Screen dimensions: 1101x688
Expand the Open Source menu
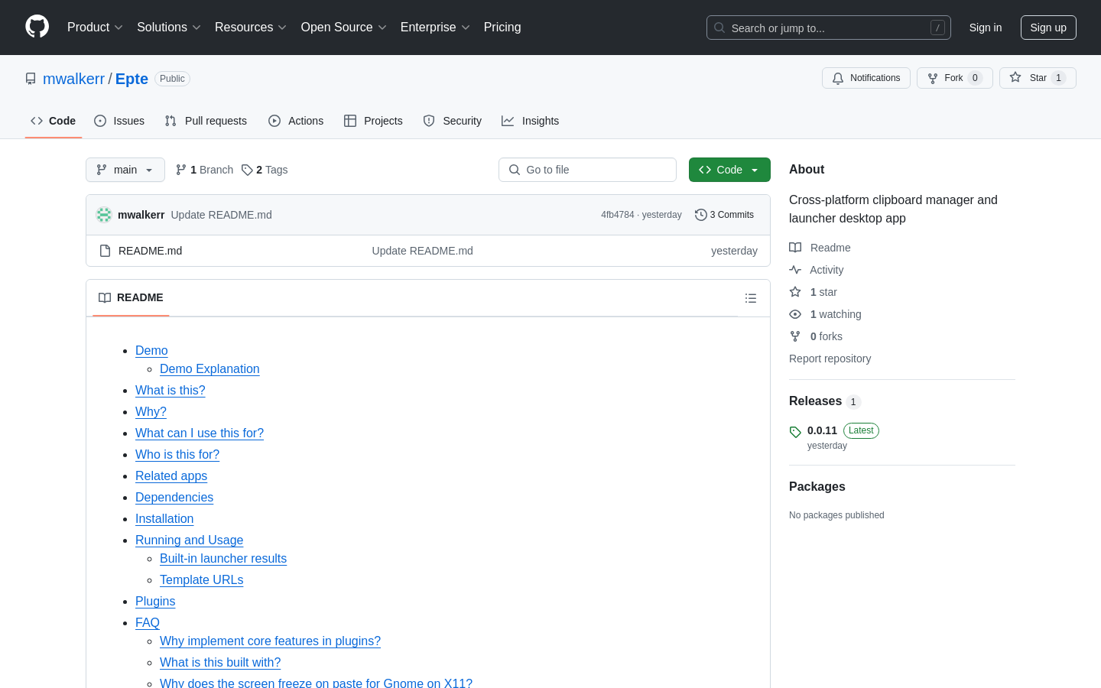[344, 28]
